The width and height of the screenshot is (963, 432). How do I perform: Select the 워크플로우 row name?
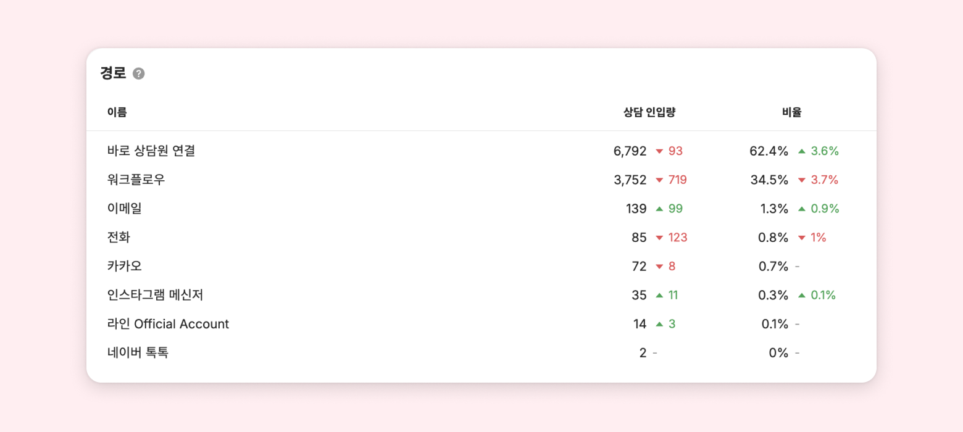(136, 180)
